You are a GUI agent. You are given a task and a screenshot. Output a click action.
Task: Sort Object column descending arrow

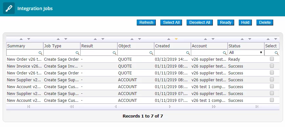(x=140, y=39)
